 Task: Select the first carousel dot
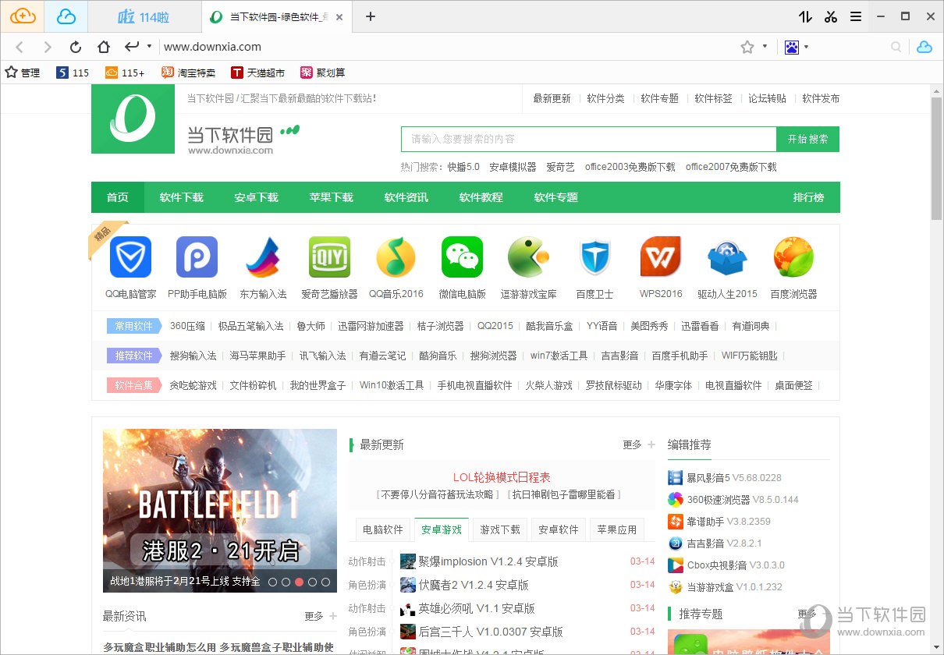pyautogui.click(x=272, y=582)
